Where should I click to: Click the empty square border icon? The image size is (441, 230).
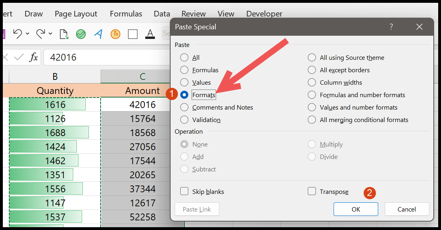(133, 34)
